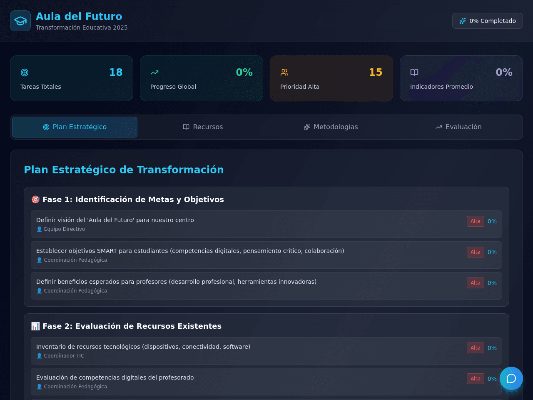The image size is (533, 400).
Task: Click the book icon on Indicadores Promedio card
Action: [x=414, y=72]
